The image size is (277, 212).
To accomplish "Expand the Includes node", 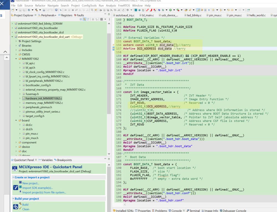I will point(16,50).
